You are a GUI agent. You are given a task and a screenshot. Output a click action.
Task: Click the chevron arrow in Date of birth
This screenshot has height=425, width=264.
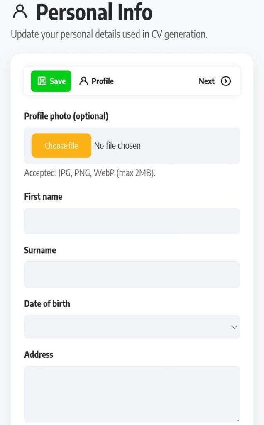click(234, 327)
